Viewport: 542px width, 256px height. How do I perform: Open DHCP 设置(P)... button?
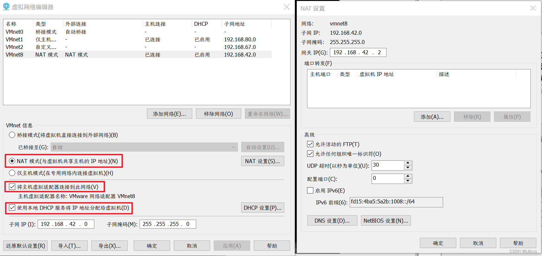point(263,208)
